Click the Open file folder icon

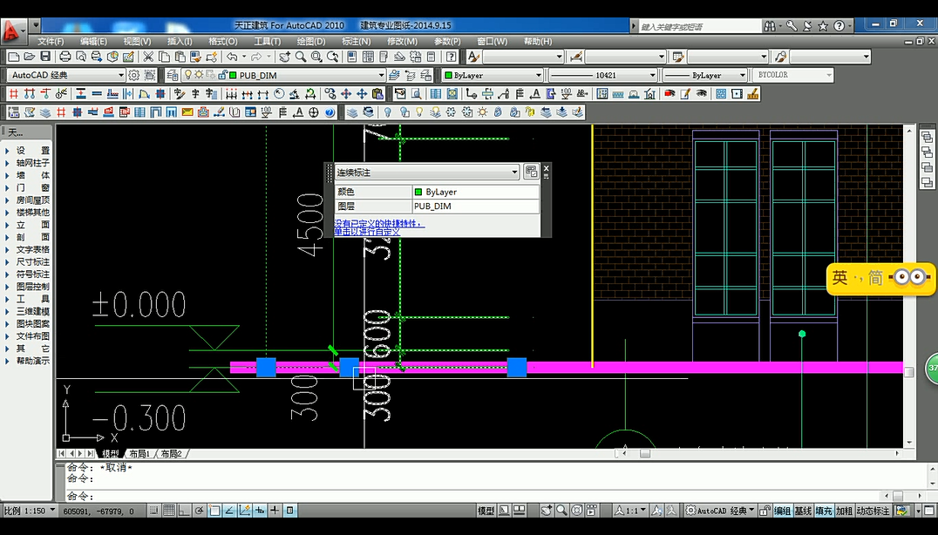(29, 57)
